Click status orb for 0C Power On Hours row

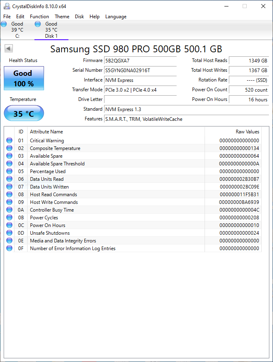click(9, 225)
